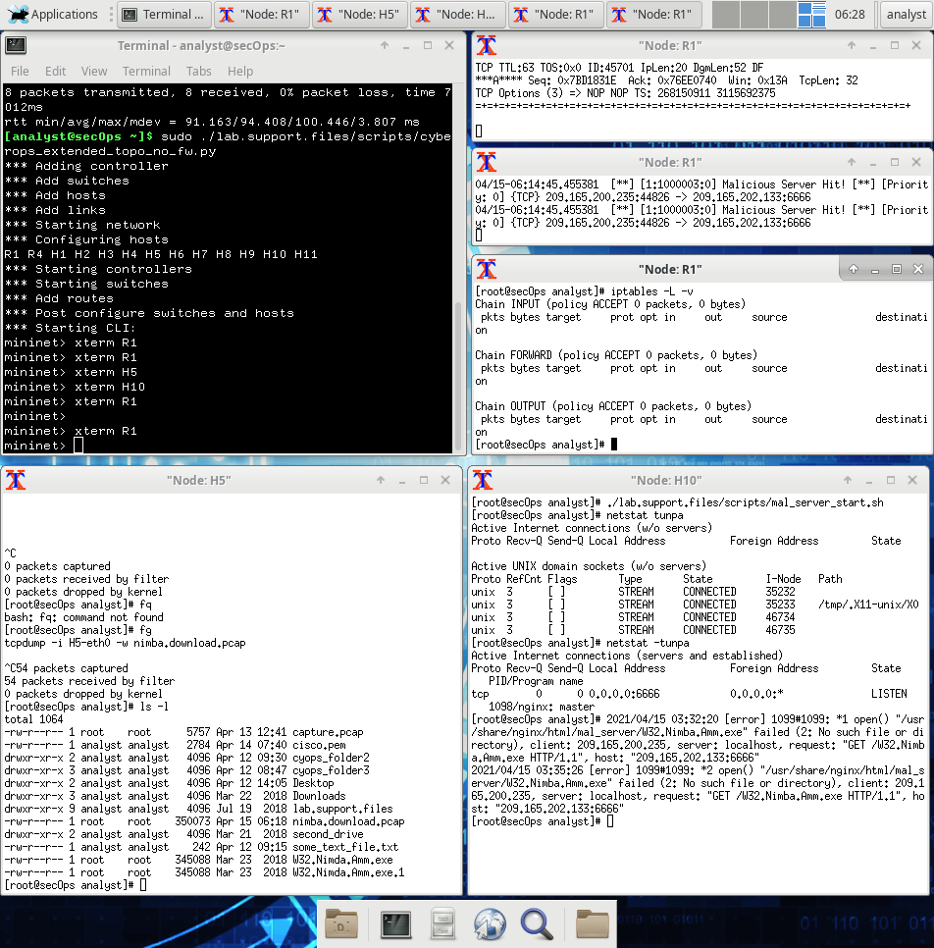Image resolution: width=934 pixels, height=948 pixels.
Task: Click "Downloads" in the H5 file listing
Action: pos(319,796)
